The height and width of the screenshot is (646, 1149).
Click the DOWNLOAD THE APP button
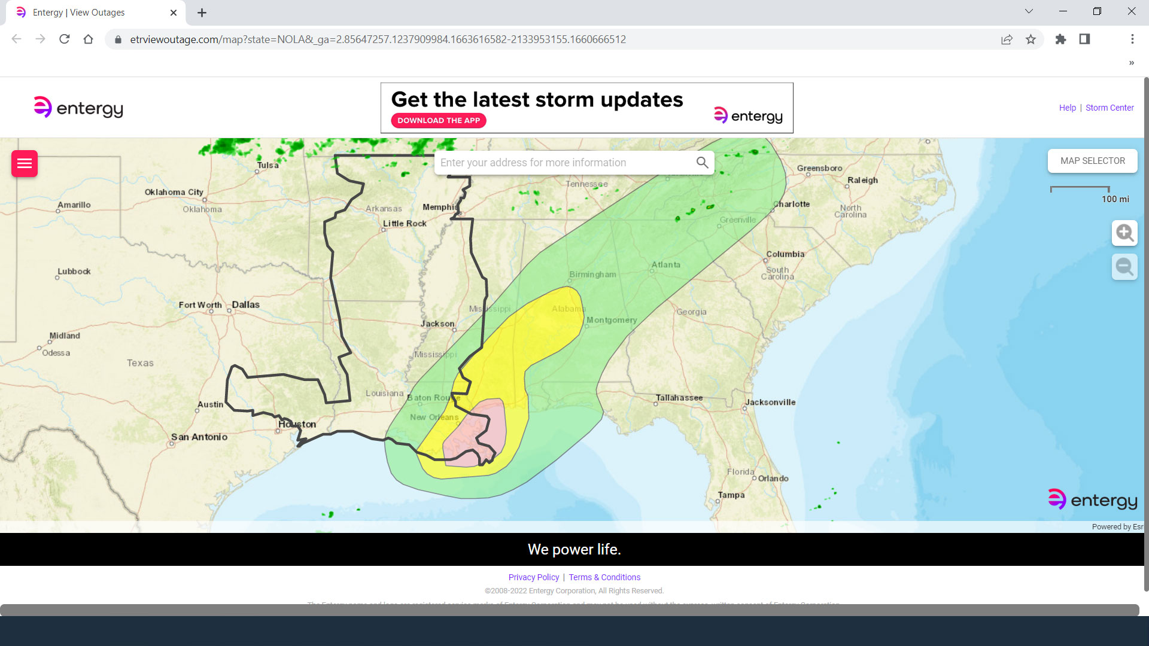[439, 120]
